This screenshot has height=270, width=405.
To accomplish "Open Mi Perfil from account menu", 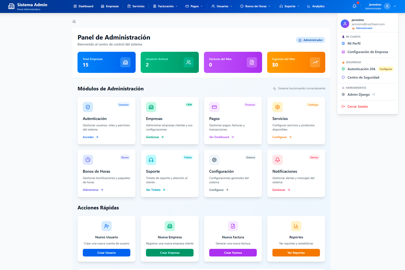I will coord(354,43).
